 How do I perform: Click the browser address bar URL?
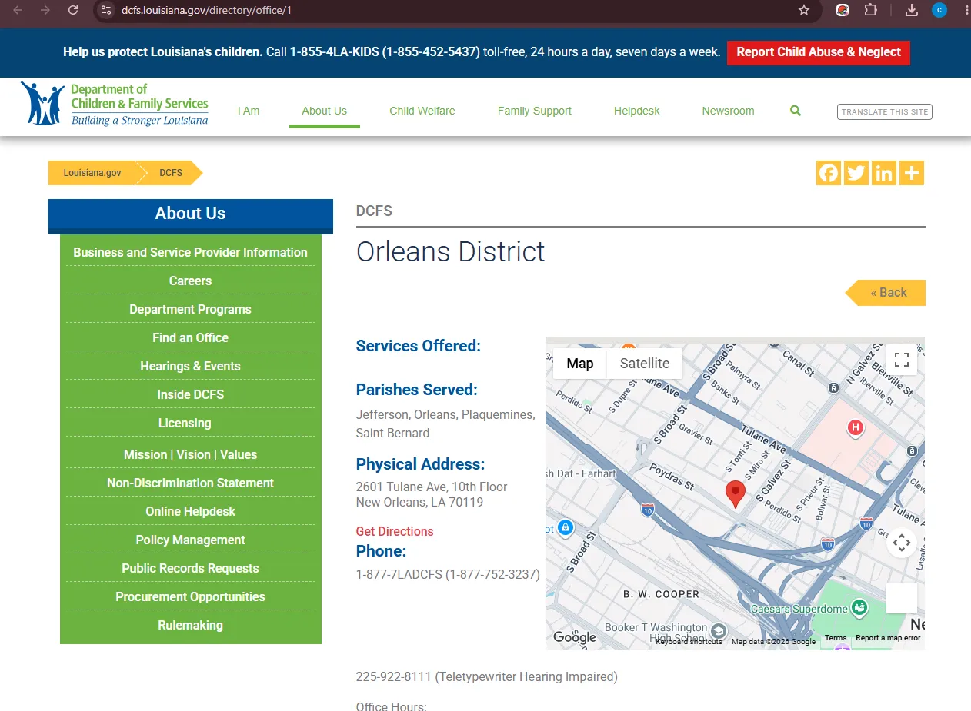[x=206, y=10]
